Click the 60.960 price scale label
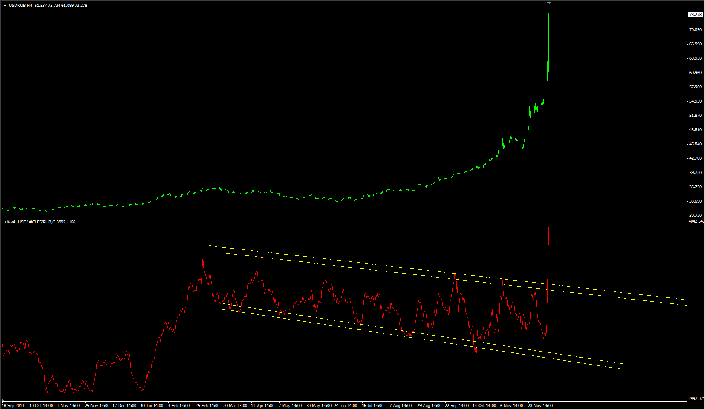705x410 pixels. 695,73
